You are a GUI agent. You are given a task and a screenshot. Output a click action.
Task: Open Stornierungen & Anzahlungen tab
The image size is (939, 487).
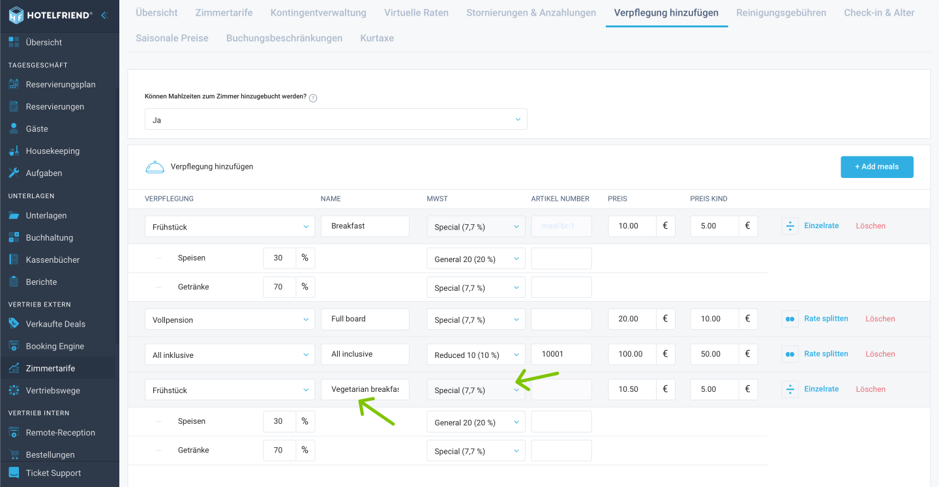point(531,13)
